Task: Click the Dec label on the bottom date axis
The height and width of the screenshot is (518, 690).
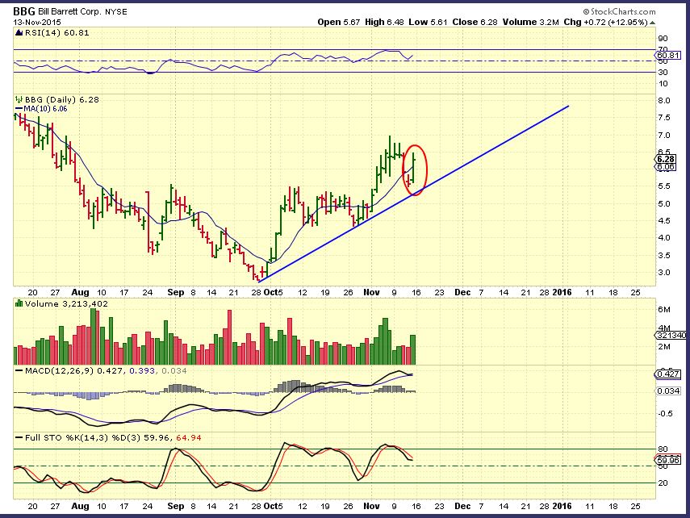Action: point(462,506)
